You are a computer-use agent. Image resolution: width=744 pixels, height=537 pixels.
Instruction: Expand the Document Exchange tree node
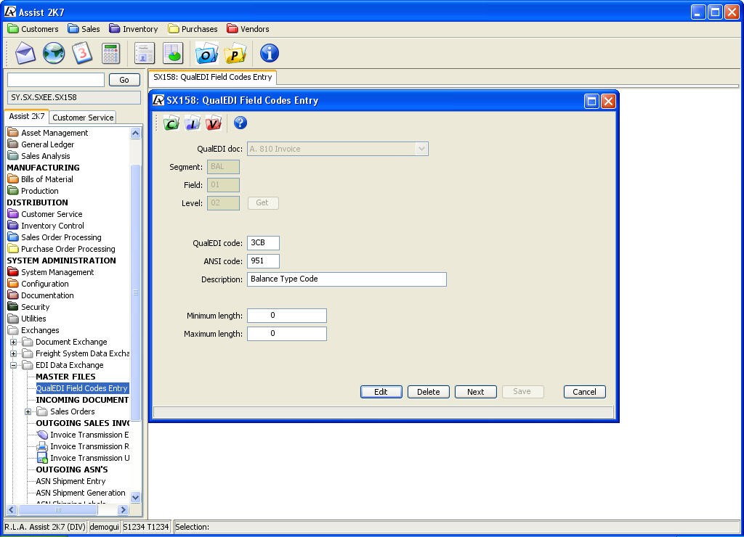tap(13, 342)
